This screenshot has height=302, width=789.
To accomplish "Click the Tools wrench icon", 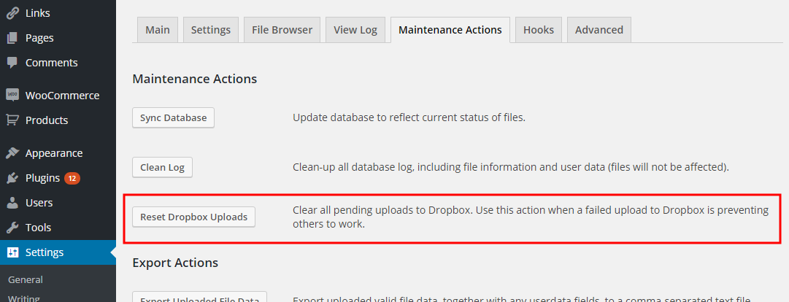I will coord(12,228).
